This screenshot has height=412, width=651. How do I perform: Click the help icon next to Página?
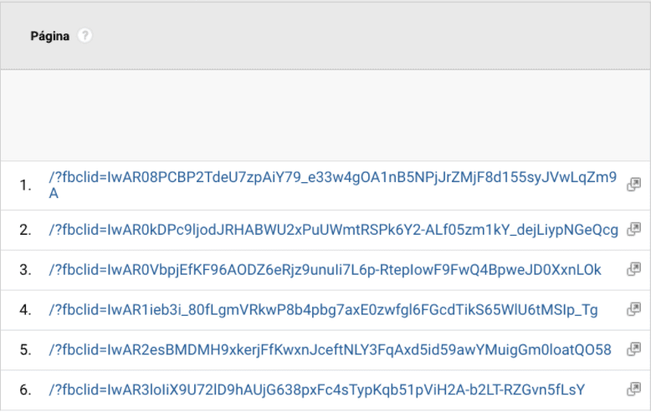(85, 36)
